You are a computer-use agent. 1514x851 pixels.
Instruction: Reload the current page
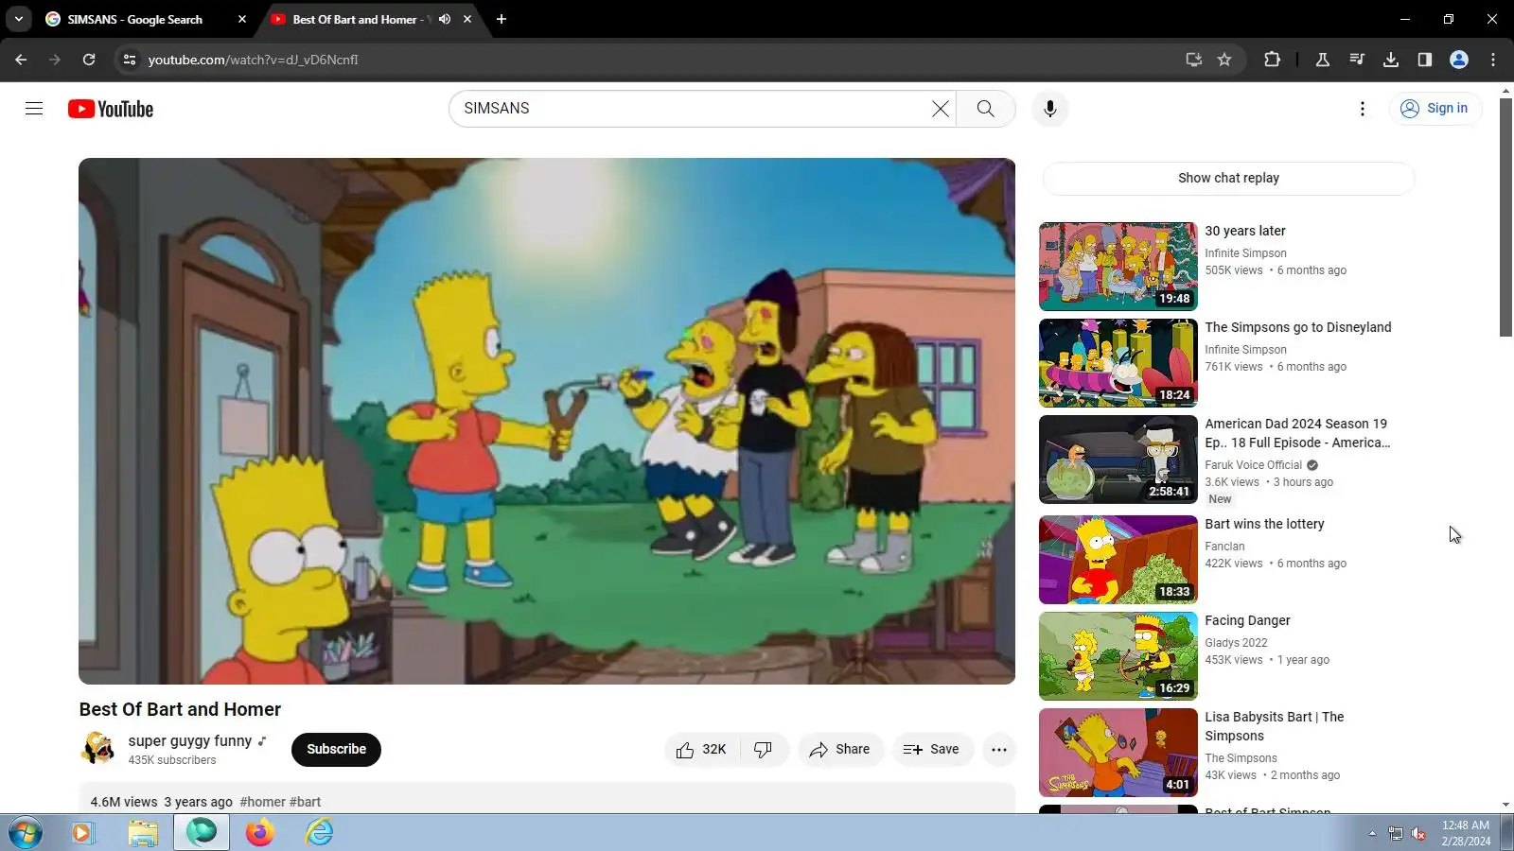point(89,60)
